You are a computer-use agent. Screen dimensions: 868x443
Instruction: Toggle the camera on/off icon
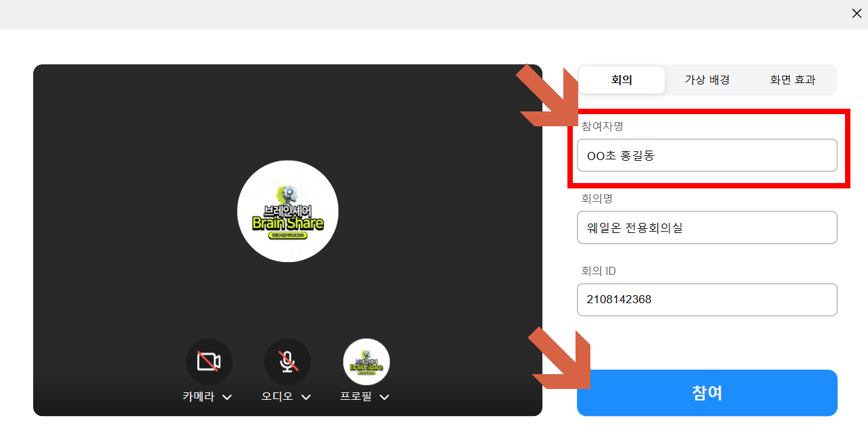(209, 362)
